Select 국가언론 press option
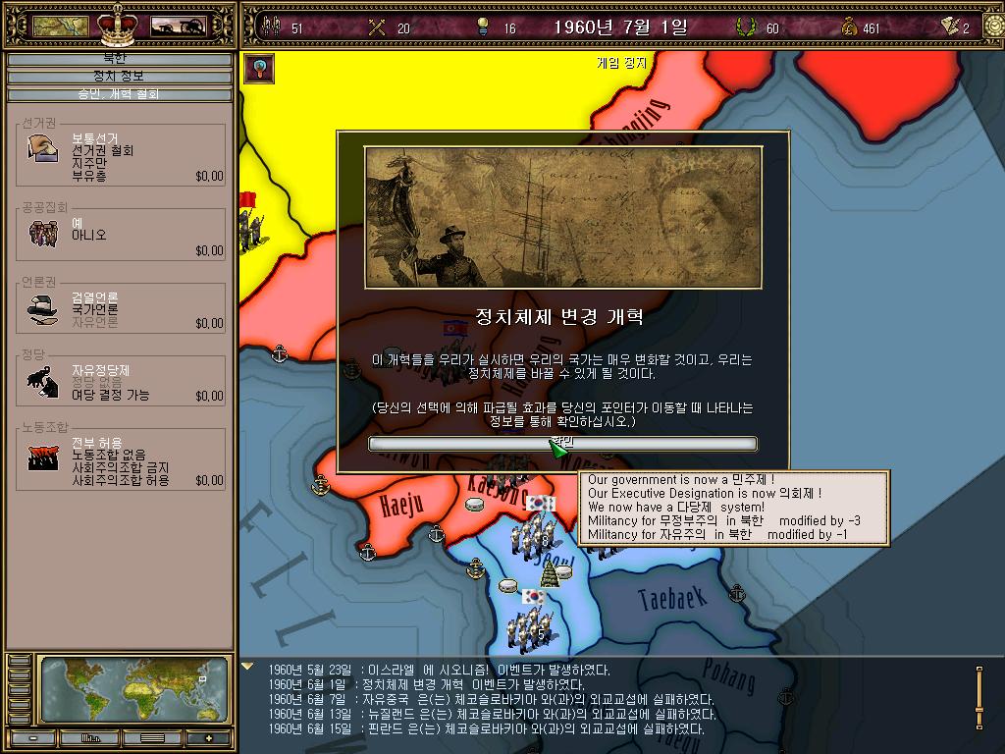 pos(95,309)
